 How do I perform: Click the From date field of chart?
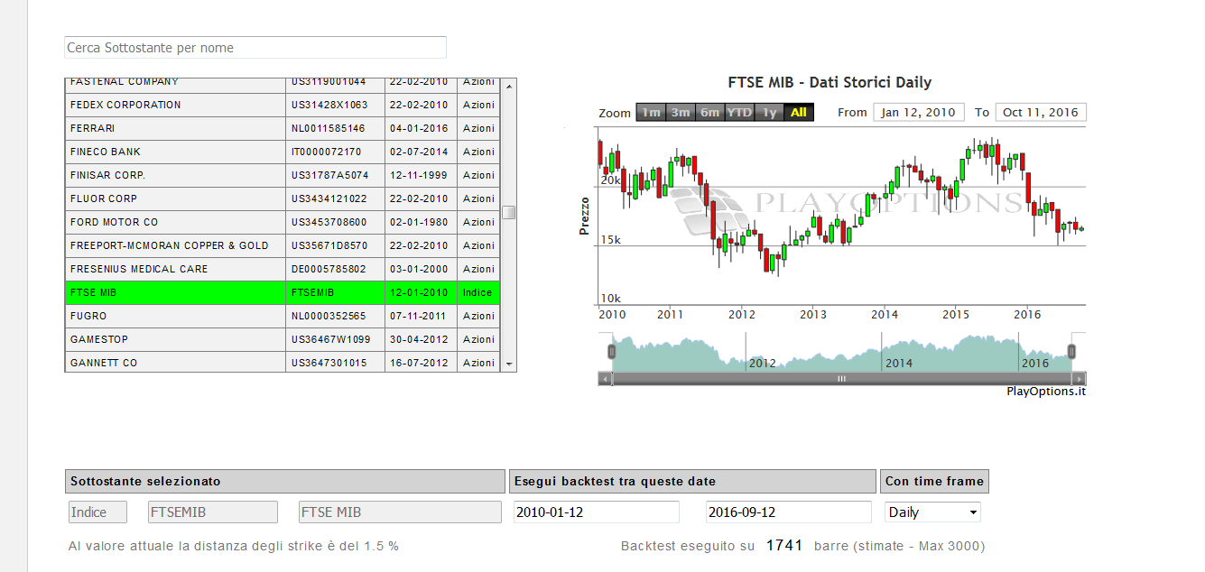919,113
